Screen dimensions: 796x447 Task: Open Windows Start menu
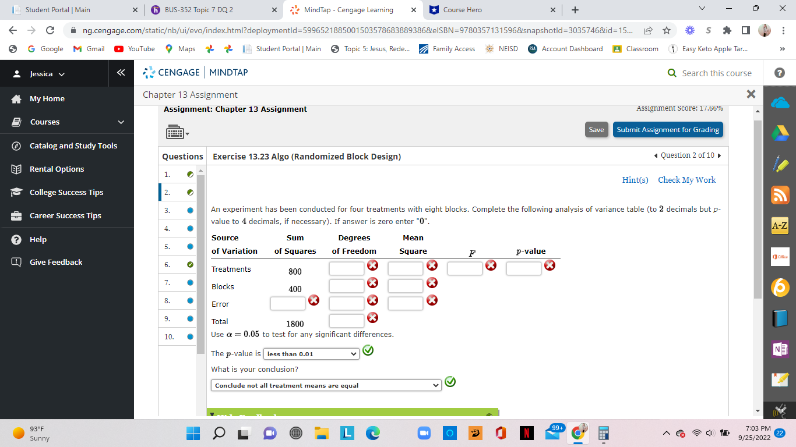click(x=193, y=433)
